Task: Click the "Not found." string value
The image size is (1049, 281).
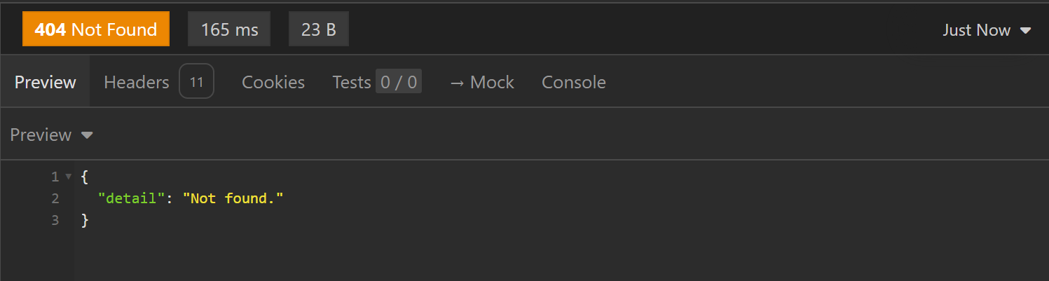Action: (x=233, y=198)
